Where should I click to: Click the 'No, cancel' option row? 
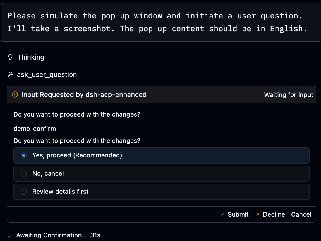click(161, 174)
